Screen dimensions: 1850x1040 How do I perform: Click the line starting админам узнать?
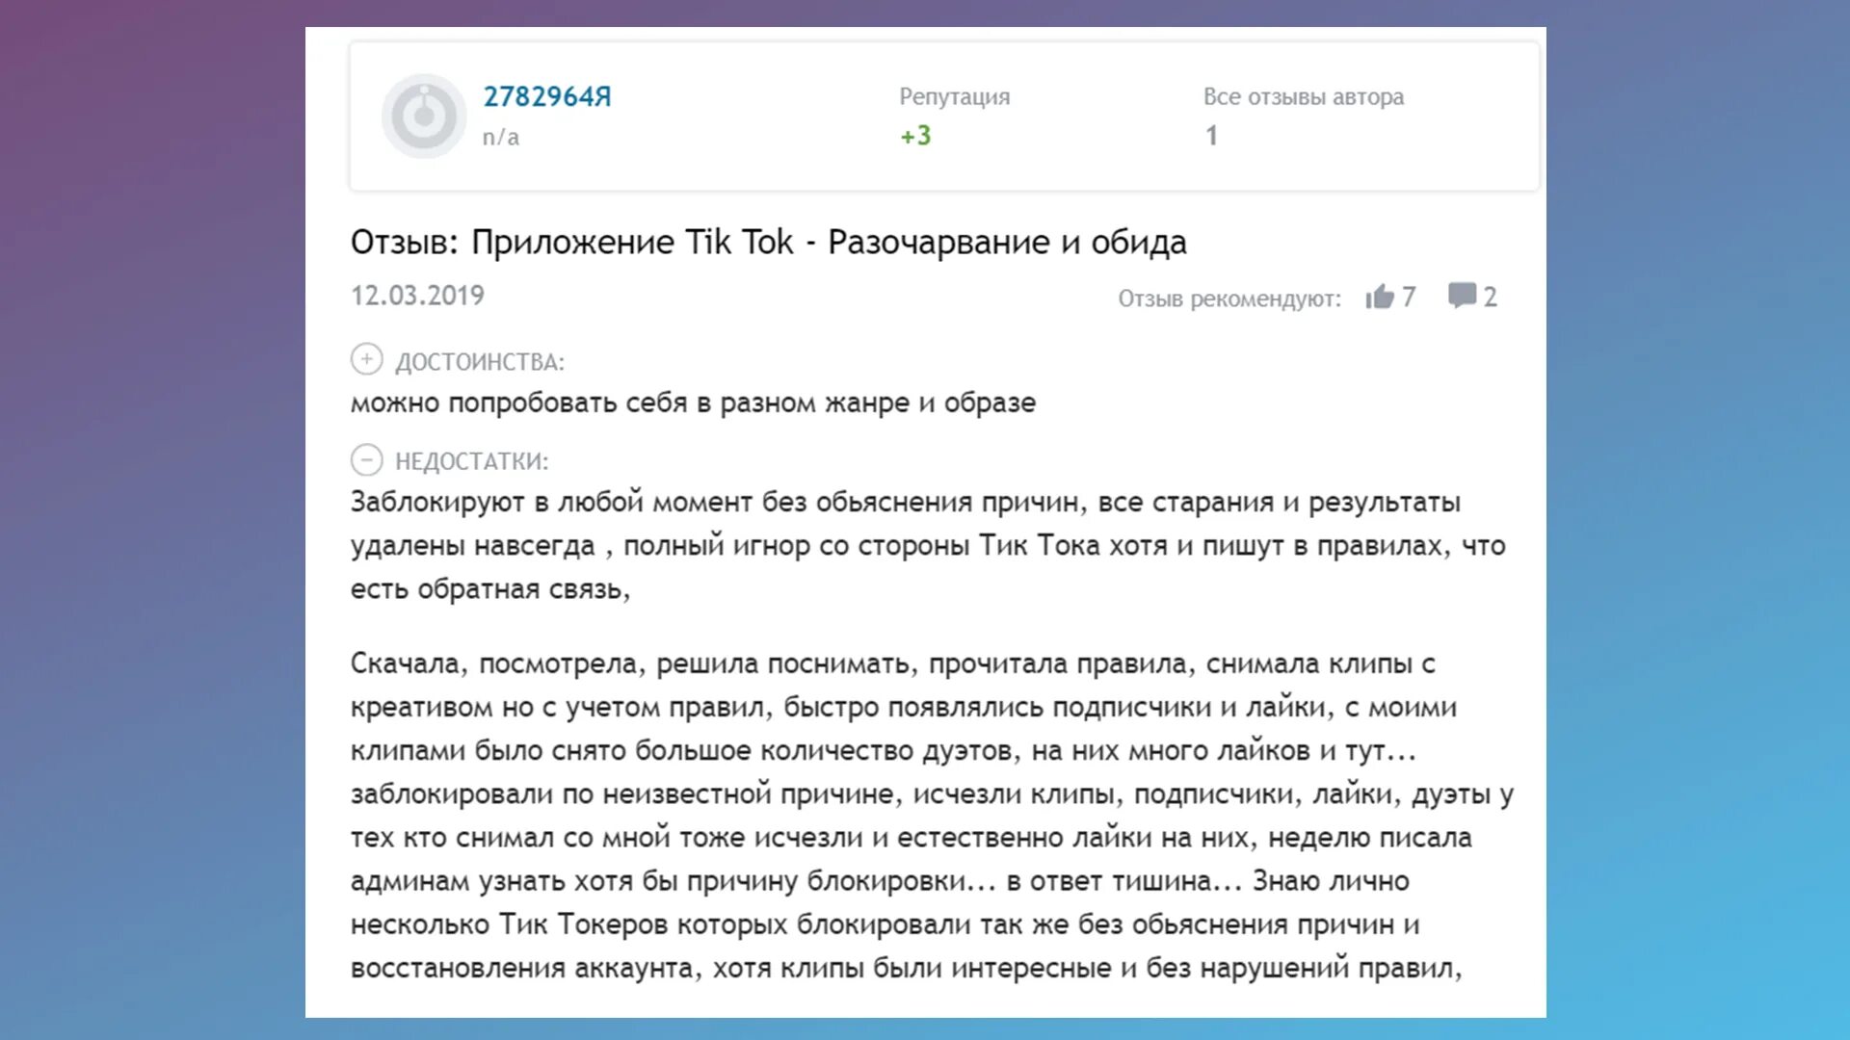880,880
